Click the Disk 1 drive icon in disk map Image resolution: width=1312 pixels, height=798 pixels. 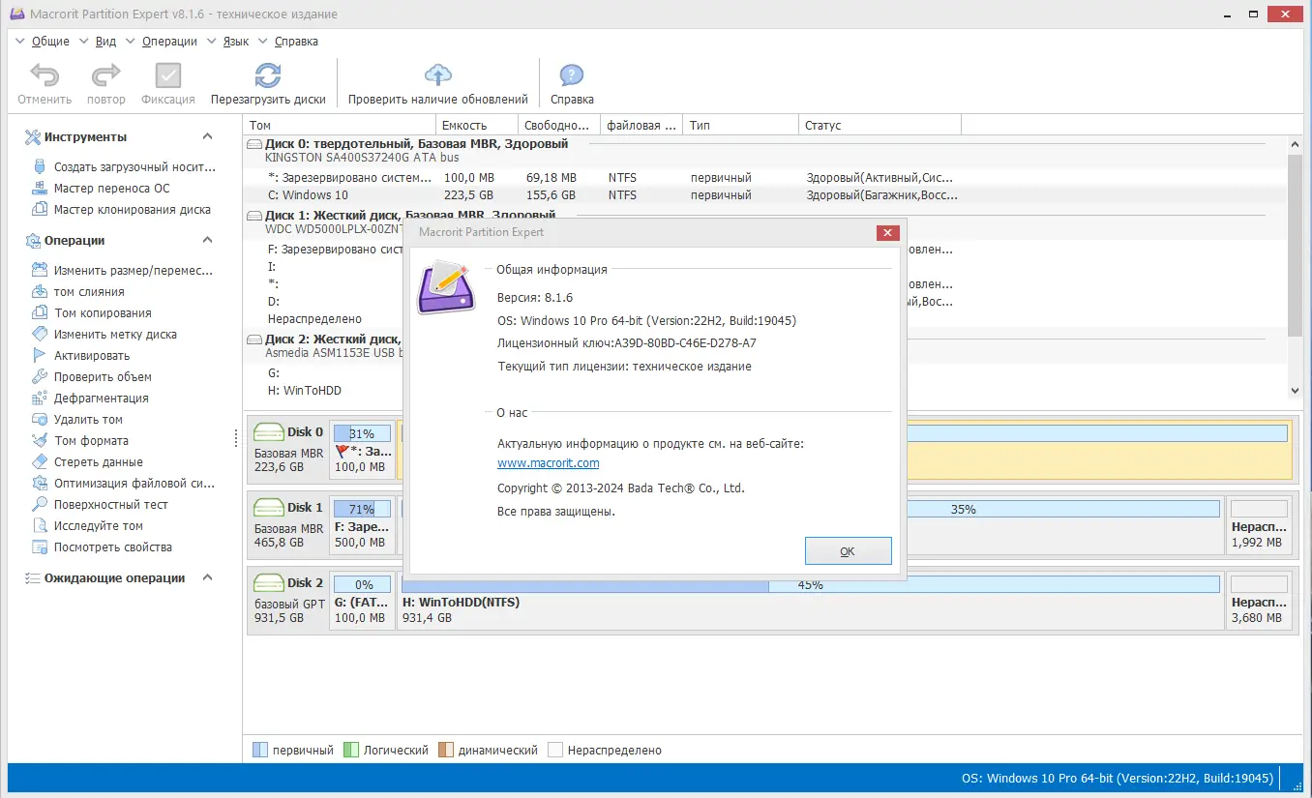(268, 508)
